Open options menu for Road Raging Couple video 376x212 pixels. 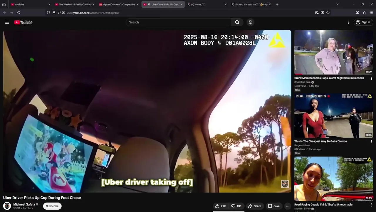[371, 205]
